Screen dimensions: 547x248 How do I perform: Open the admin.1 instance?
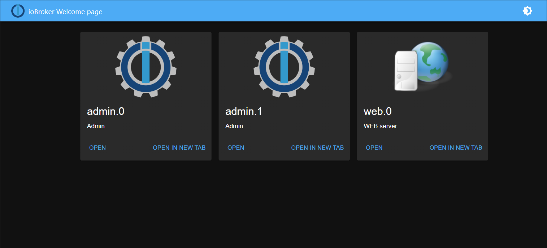236,148
